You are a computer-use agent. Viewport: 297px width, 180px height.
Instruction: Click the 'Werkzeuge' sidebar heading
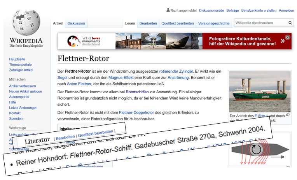[x=17, y=128]
